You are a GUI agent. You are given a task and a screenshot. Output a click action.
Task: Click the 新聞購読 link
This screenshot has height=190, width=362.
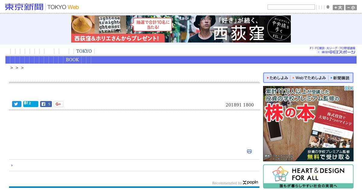340,78
